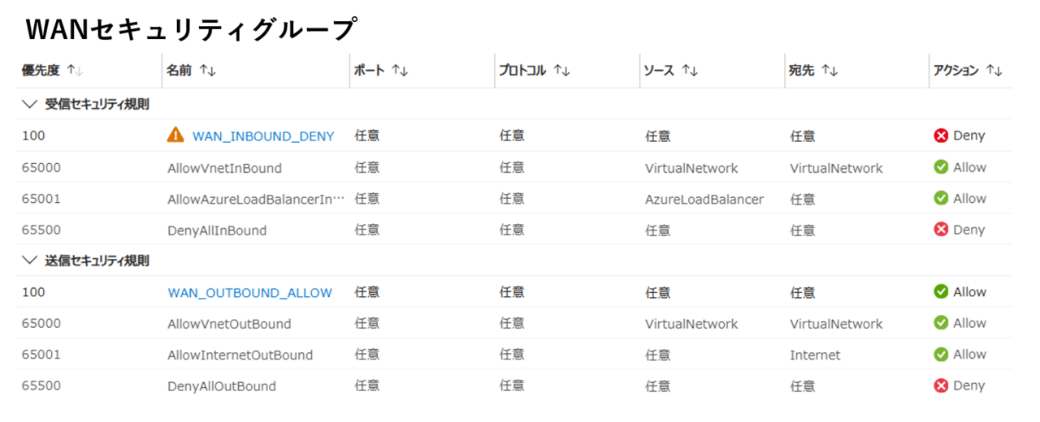Viewport: 1040px width, 422px height.
Task: Click sort arrows next to ポート
Action: click(x=400, y=71)
